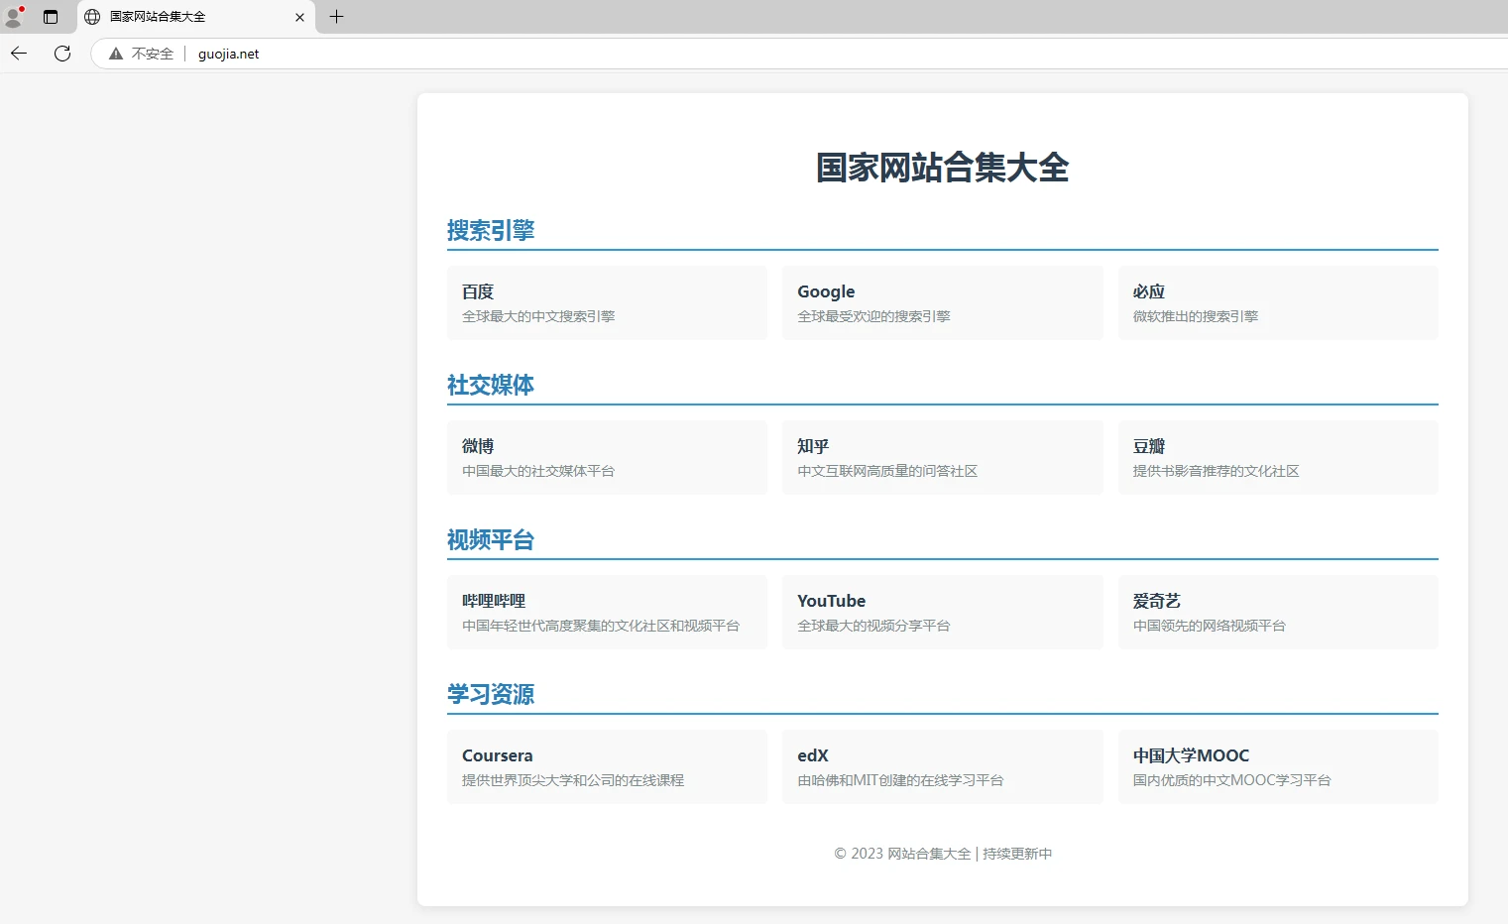The width and height of the screenshot is (1508, 924).
Task: Open the YouTube video platform card
Action: pos(942,612)
